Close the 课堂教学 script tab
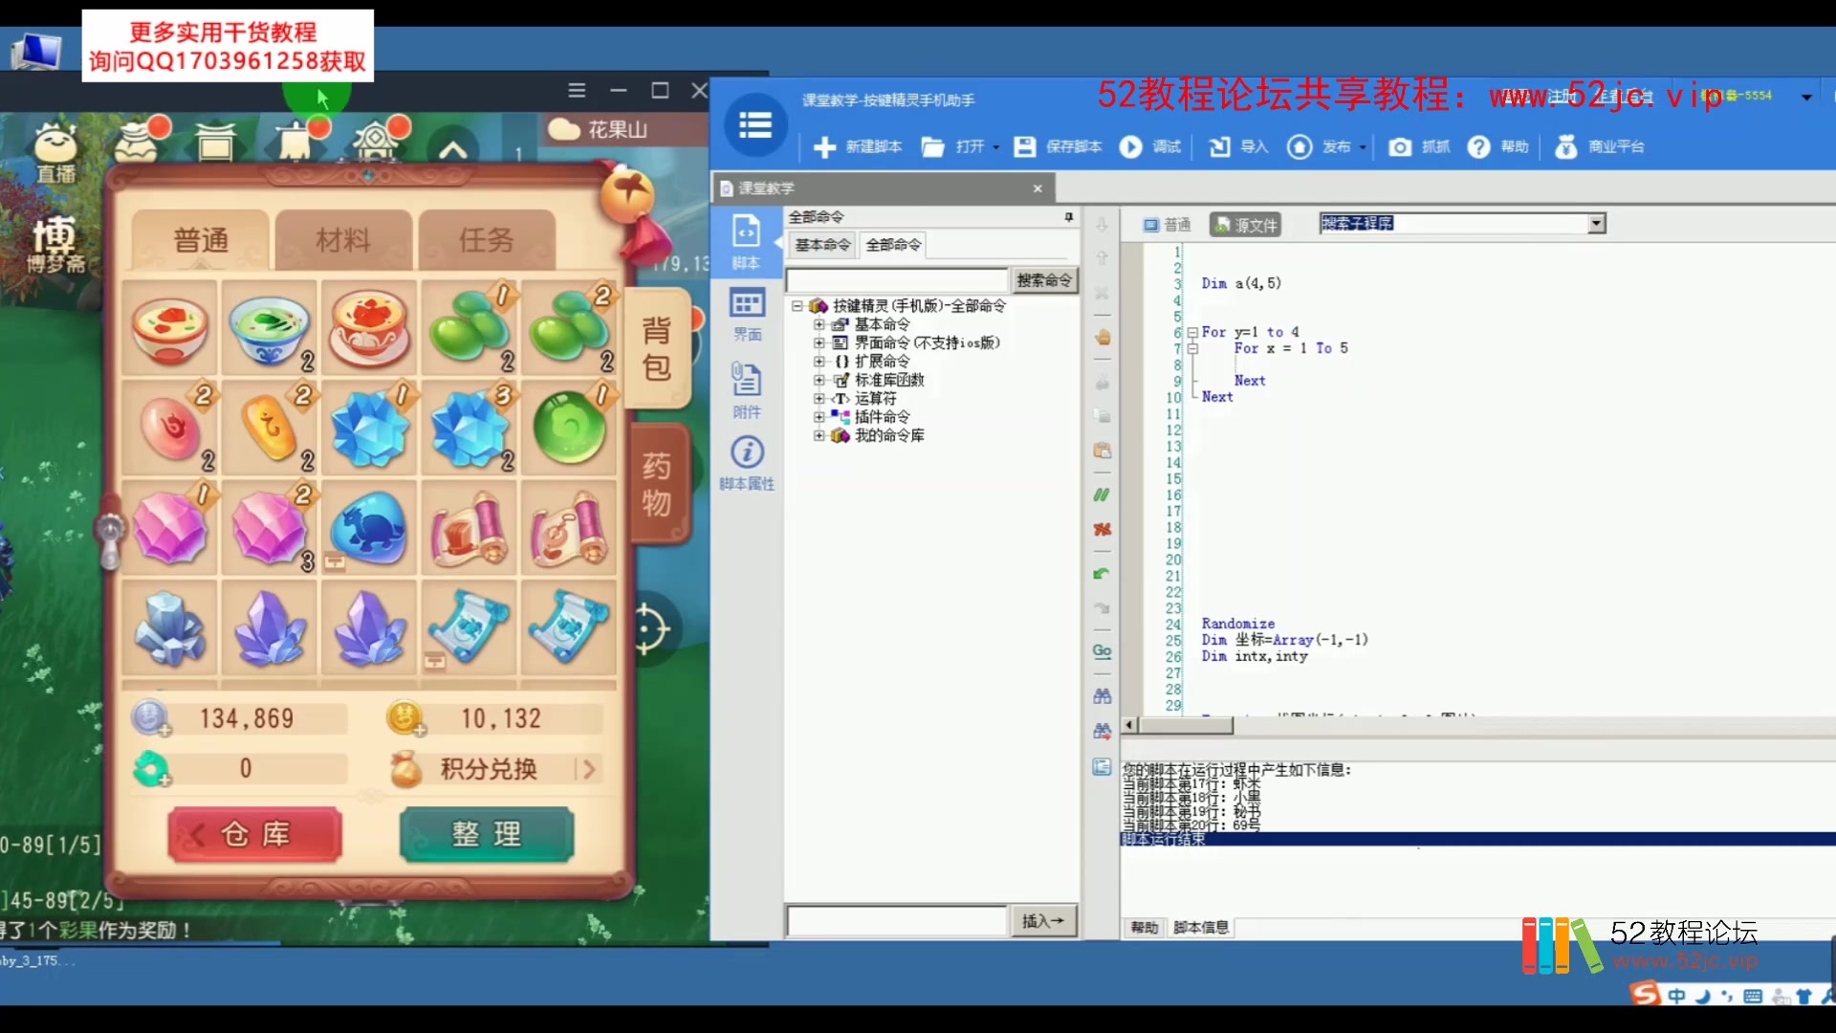The height and width of the screenshot is (1033, 1836). point(1038,188)
